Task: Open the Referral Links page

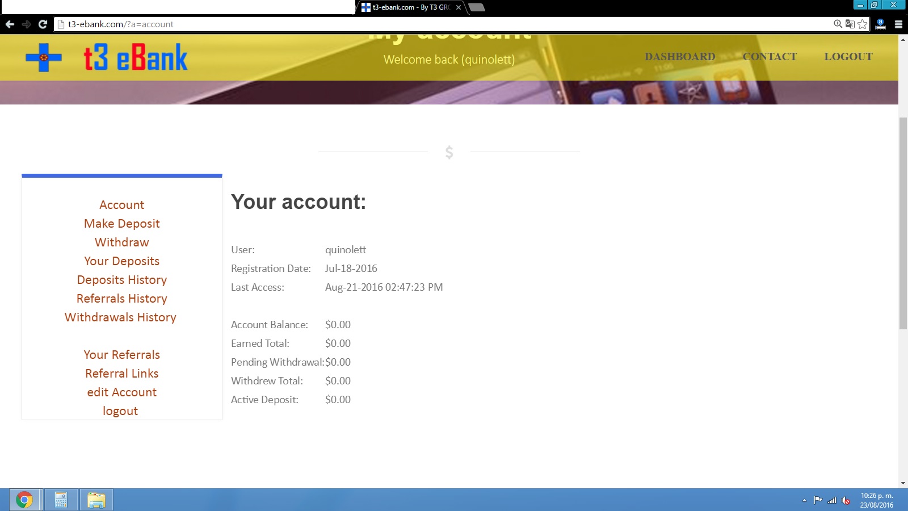Action: pyautogui.click(x=121, y=374)
